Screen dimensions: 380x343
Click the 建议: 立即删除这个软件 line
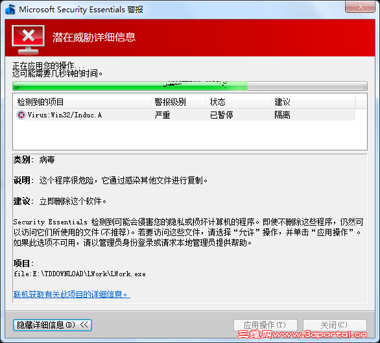[x=60, y=201]
